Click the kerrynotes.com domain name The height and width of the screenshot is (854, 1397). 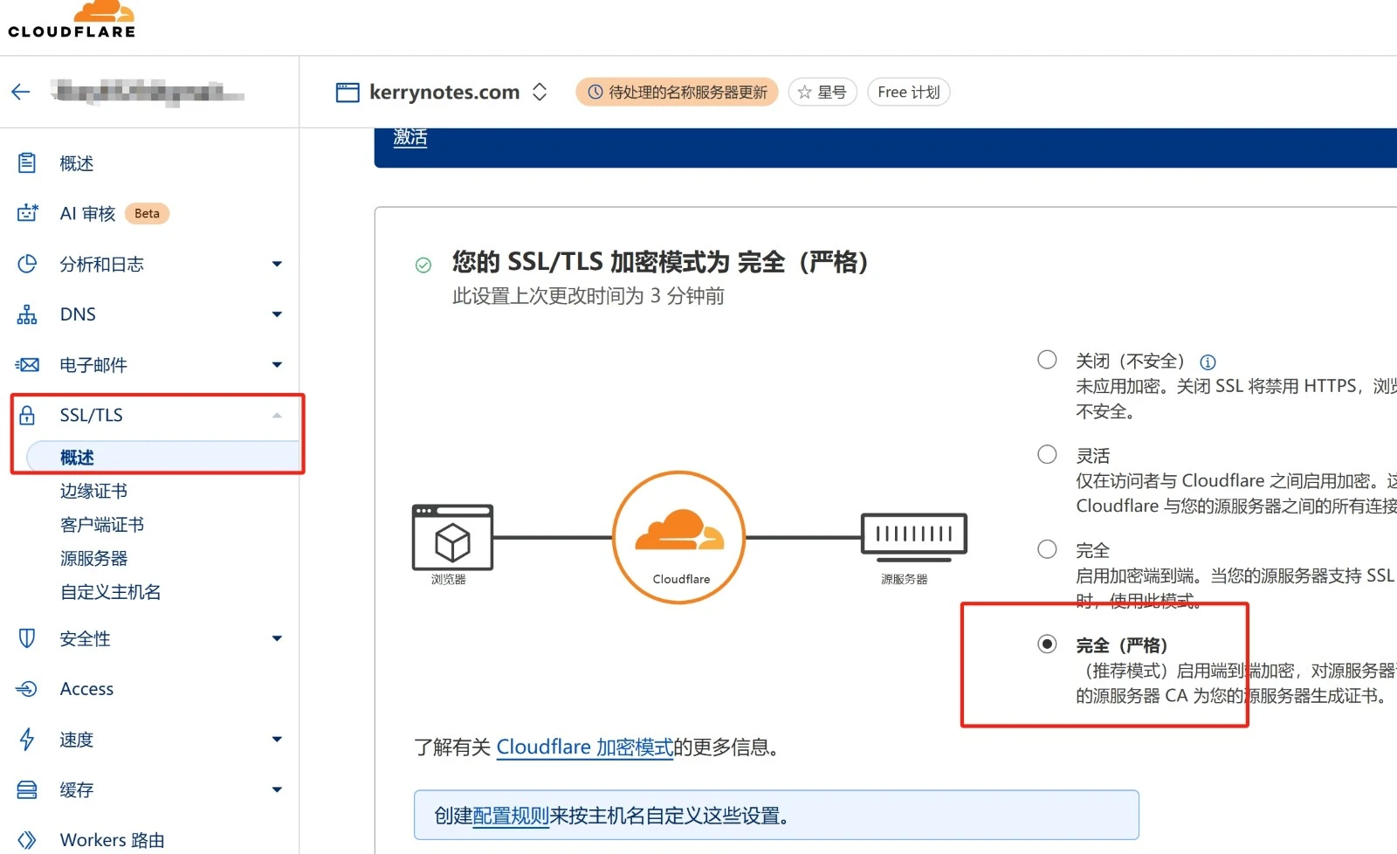click(444, 92)
